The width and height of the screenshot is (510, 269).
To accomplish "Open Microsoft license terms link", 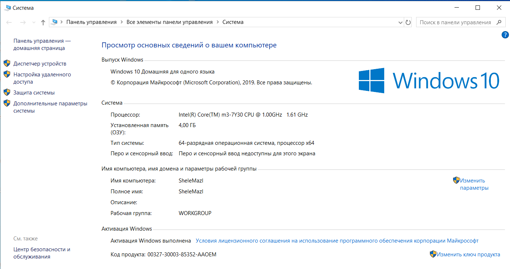I will coord(337,240).
